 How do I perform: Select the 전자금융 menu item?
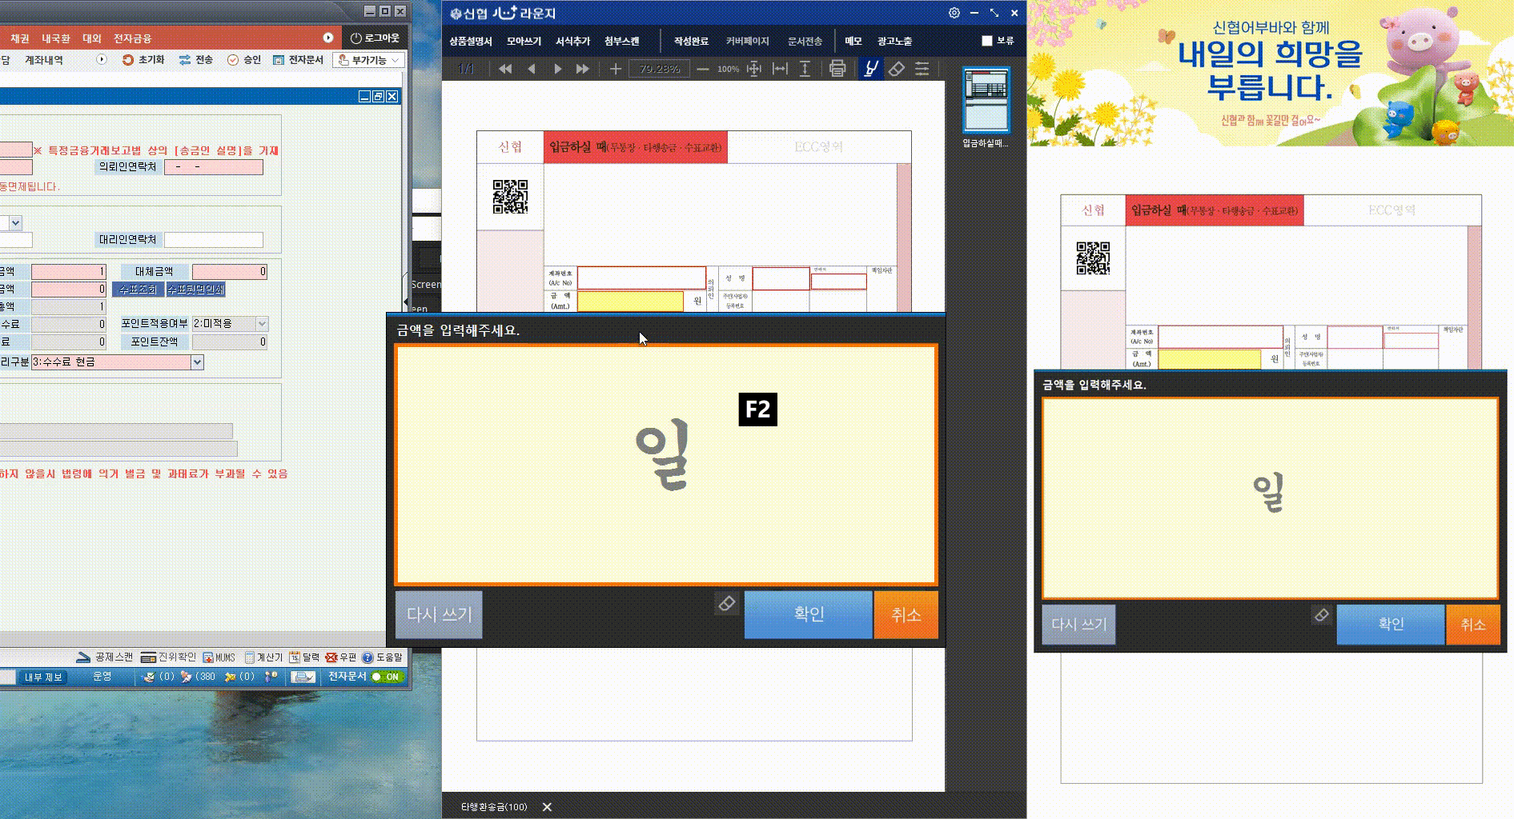point(132,38)
